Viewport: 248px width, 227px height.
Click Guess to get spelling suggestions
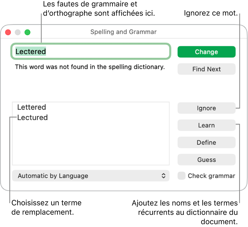click(x=206, y=160)
